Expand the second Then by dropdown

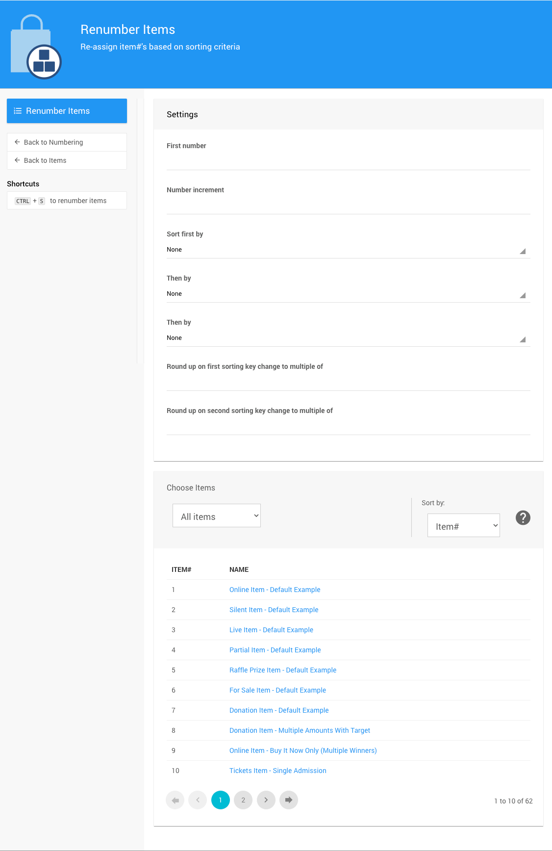(x=348, y=338)
